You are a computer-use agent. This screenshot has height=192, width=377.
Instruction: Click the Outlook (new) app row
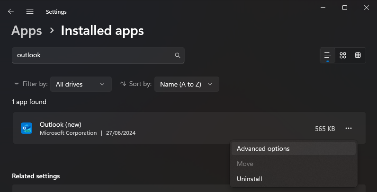coord(189,128)
